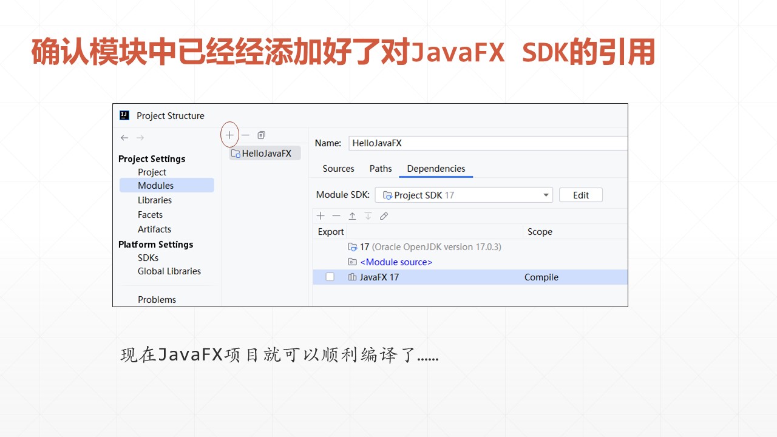Remove the dependency with the minus icon
The image size is (777, 437).
(336, 216)
